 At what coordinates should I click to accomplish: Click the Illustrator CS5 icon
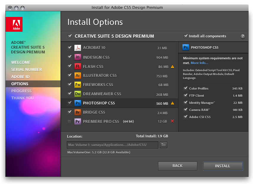[78, 75]
